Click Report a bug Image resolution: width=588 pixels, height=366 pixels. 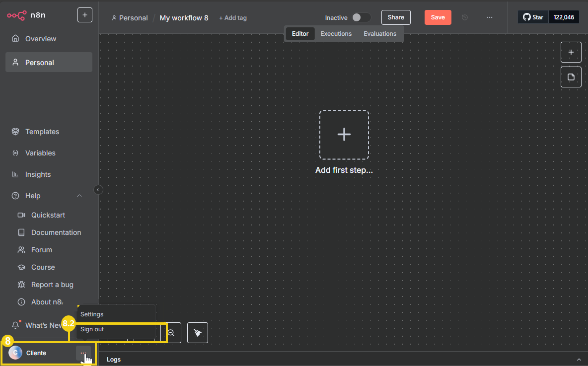coord(52,285)
